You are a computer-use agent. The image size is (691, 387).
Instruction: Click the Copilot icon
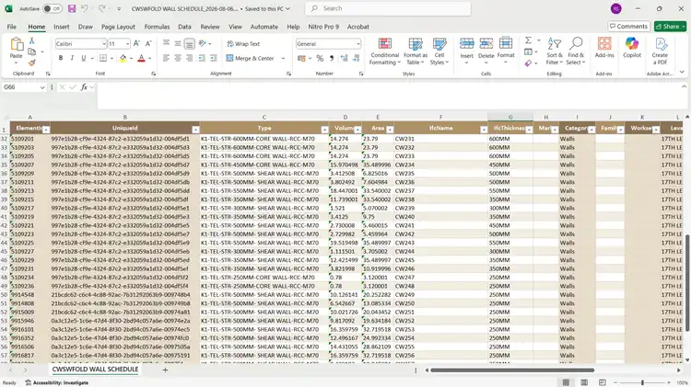click(631, 43)
